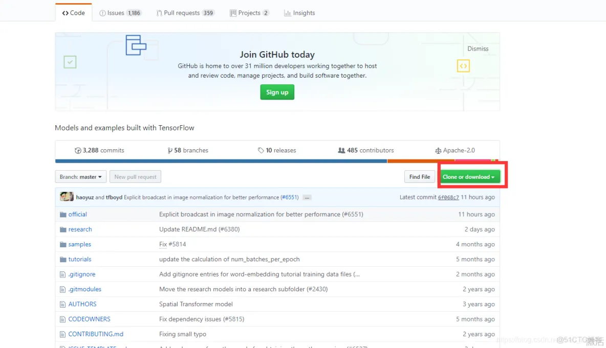Open the AUTHORS file
The height and width of the screenshot is (348, 606).
(x=82, y=304)
